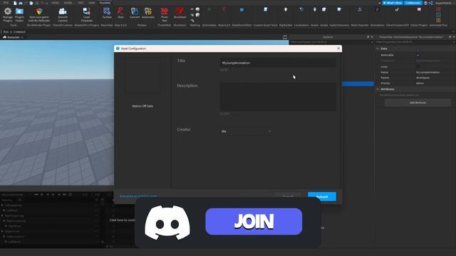Click the What's New button
Image resolution: width=456 pixels, height=256 pixels.
(x=393, y=3)
